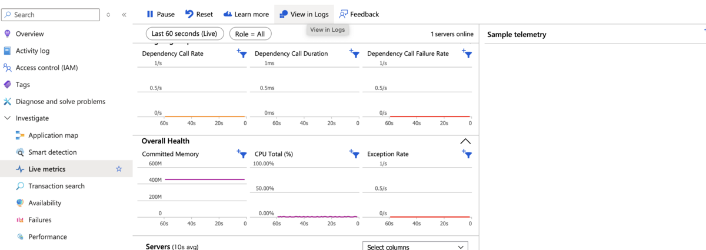This screenshot has height=250, width=706.
Task: Focus the sidebar Search field
Action: tap(51, 15)
